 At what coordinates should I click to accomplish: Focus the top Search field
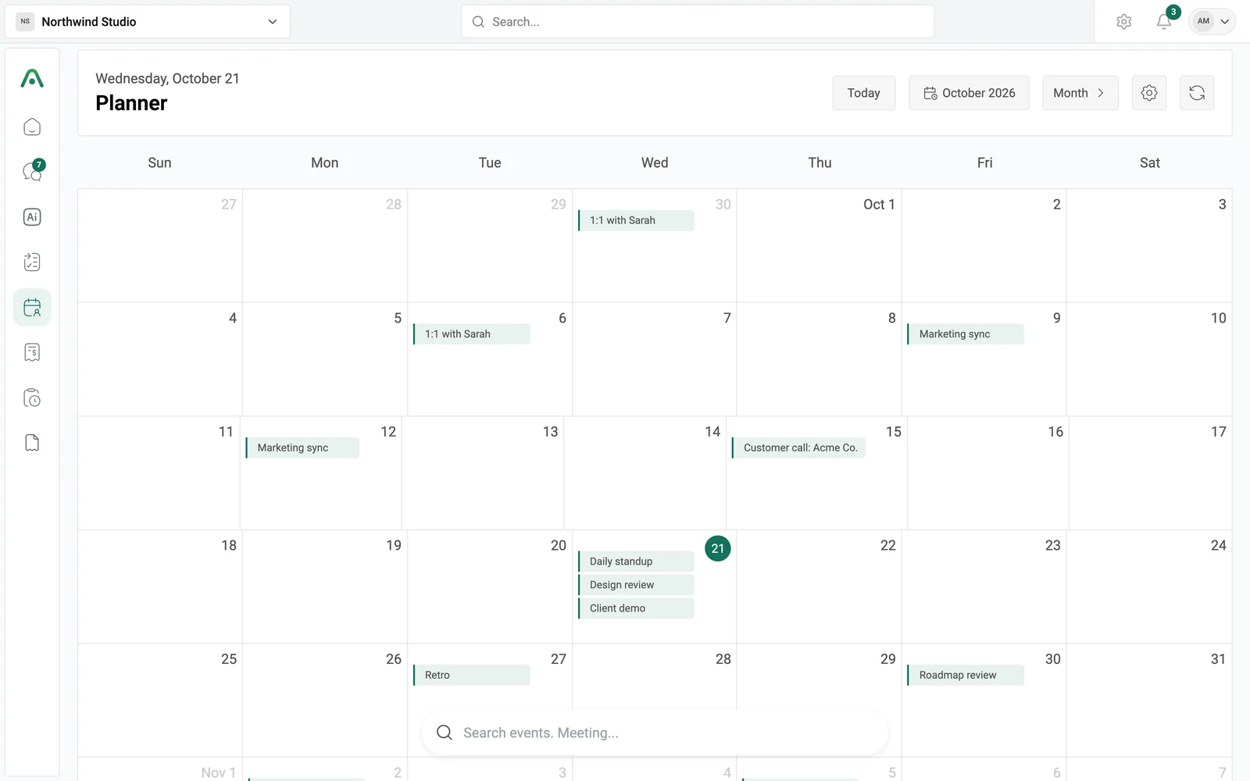pyautogui.click(x=698, y=22)
